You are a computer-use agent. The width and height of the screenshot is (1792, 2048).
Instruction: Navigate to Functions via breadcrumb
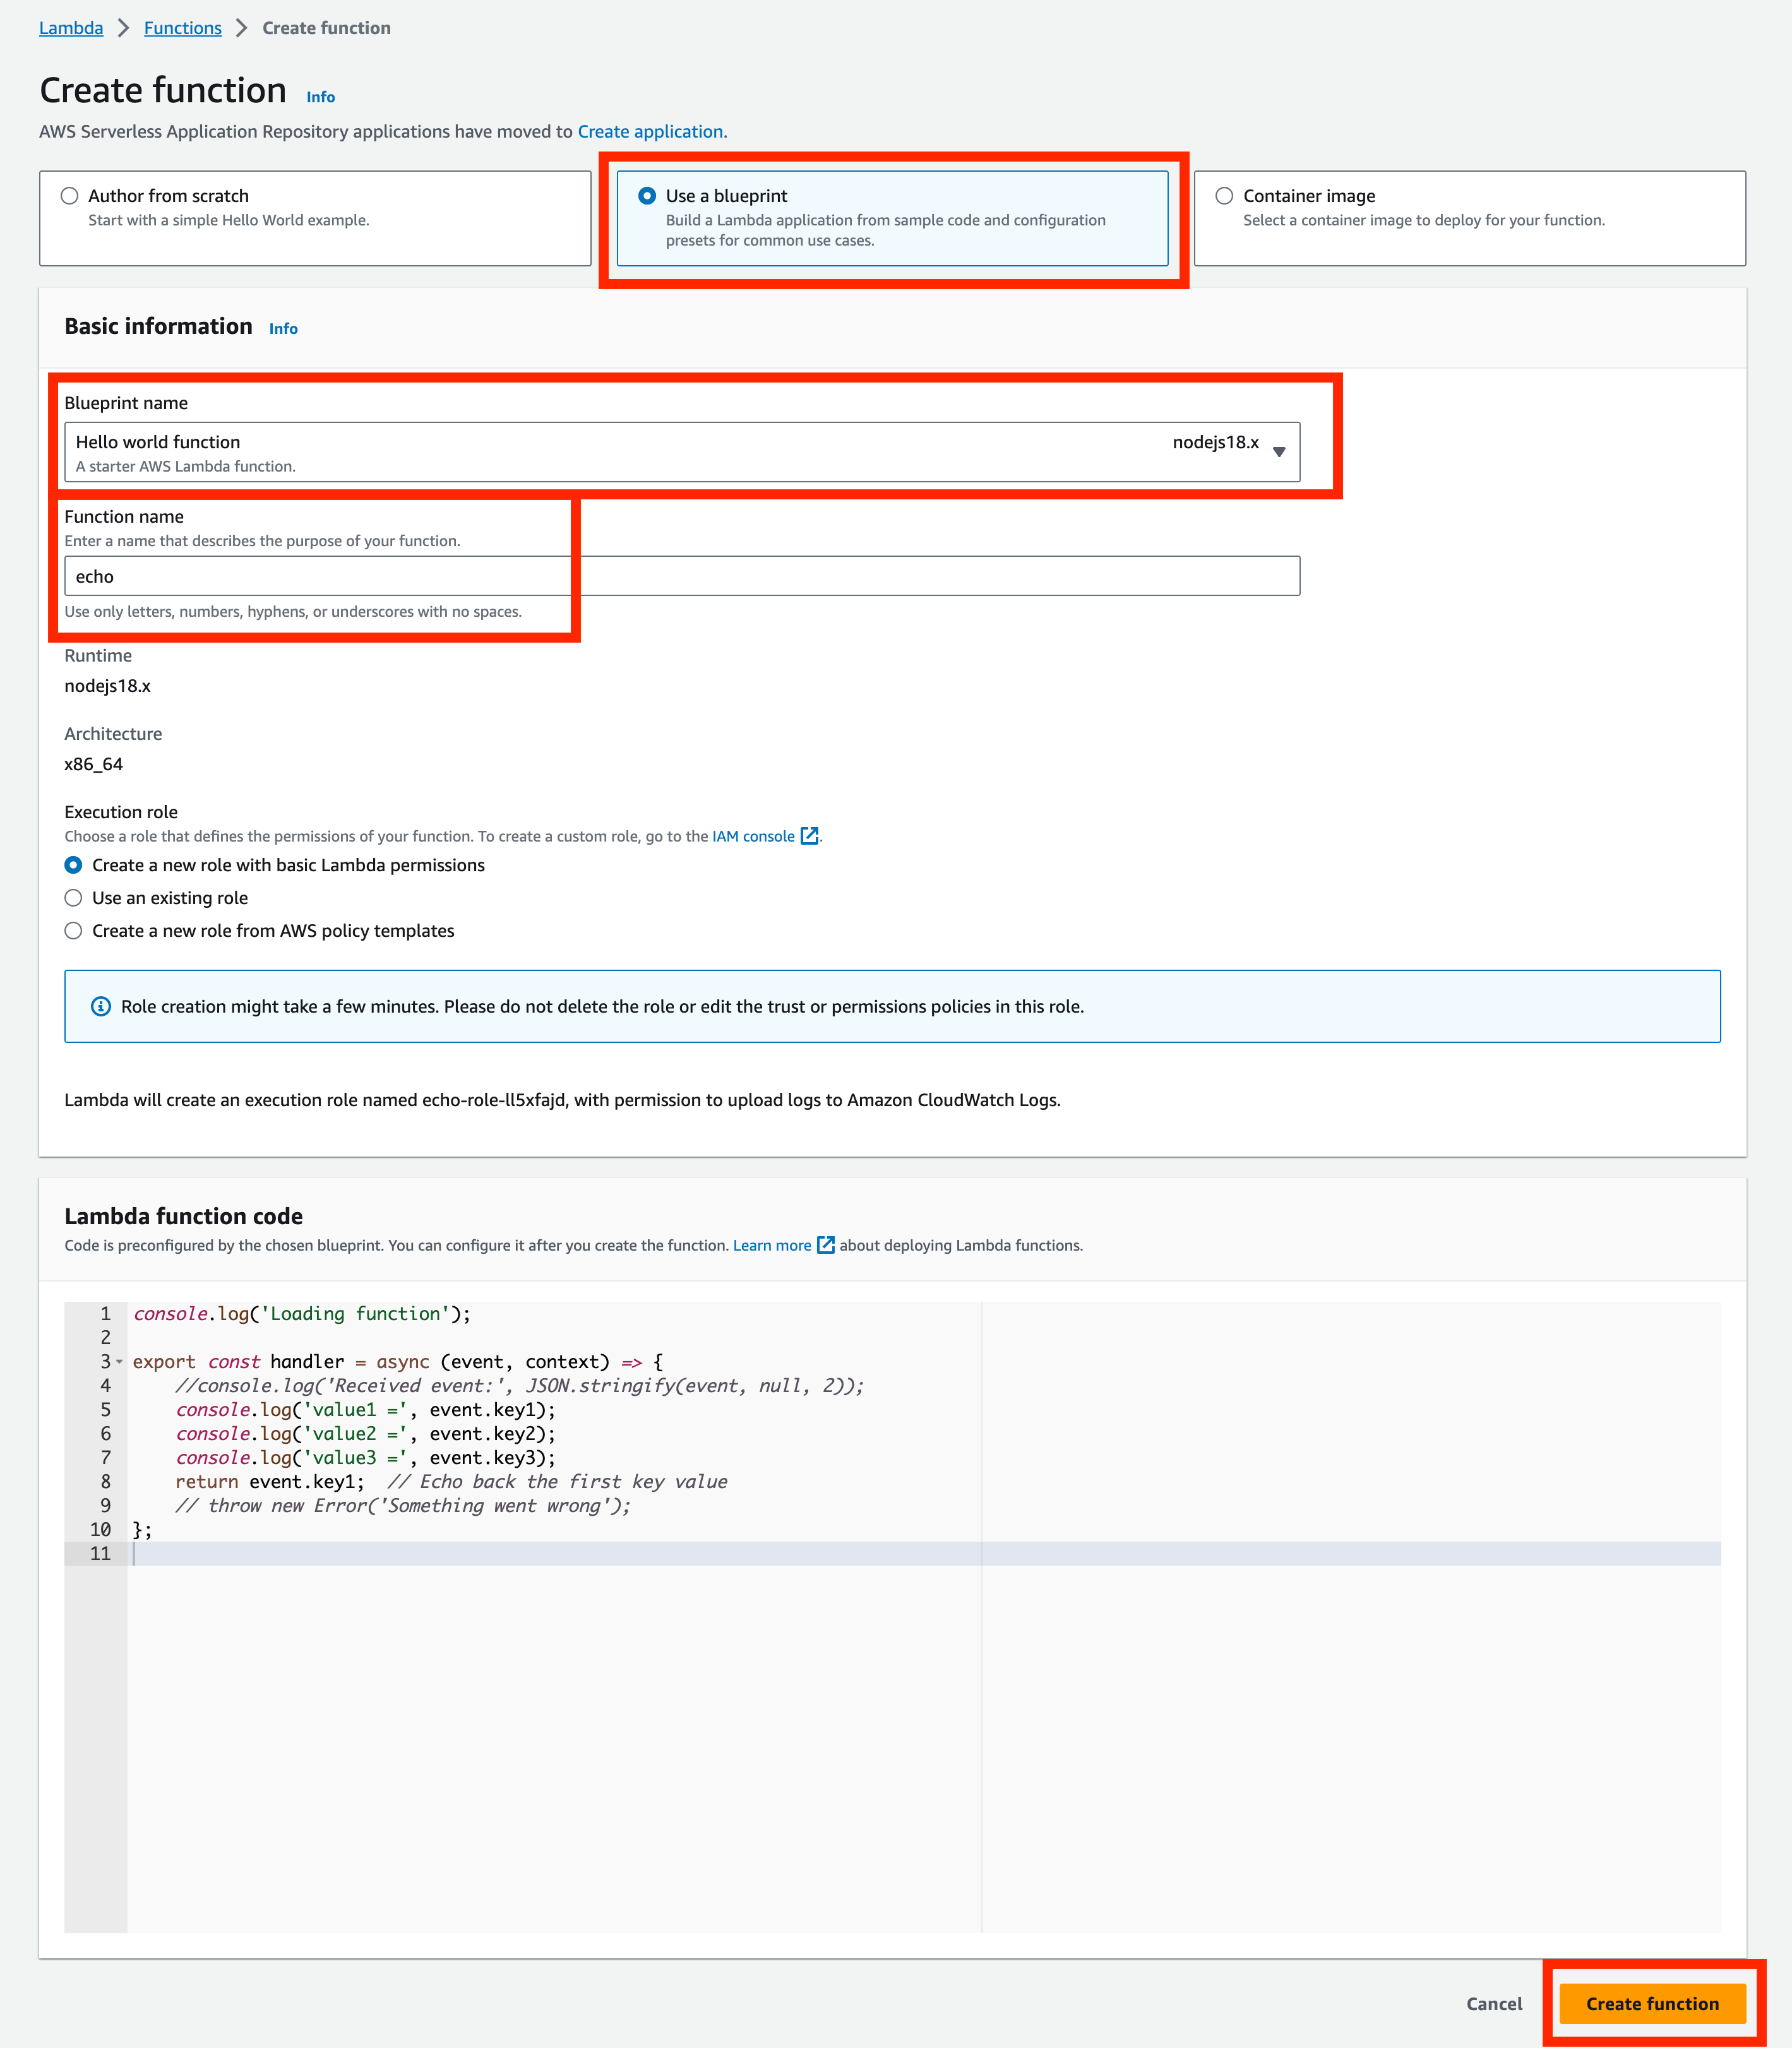[183, 28]
